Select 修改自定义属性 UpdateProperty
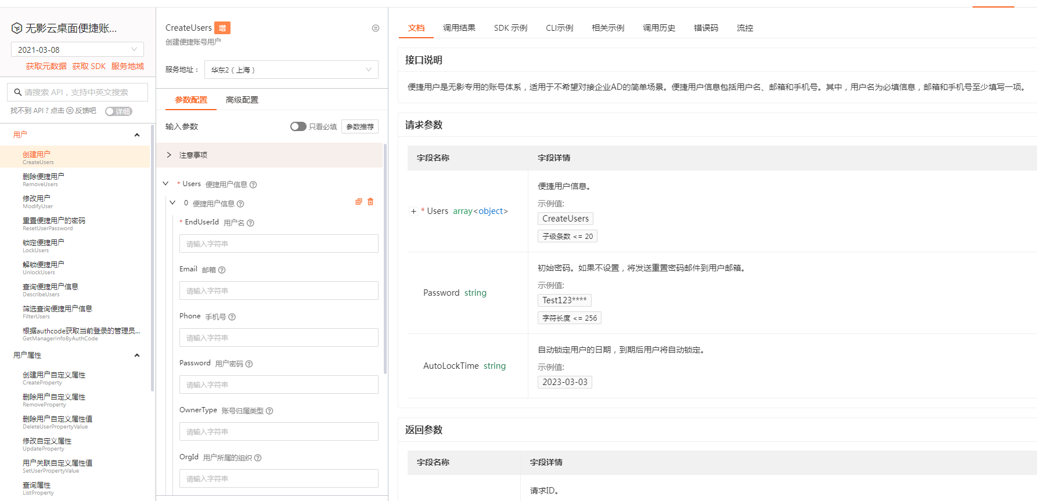 click(75, 444)
